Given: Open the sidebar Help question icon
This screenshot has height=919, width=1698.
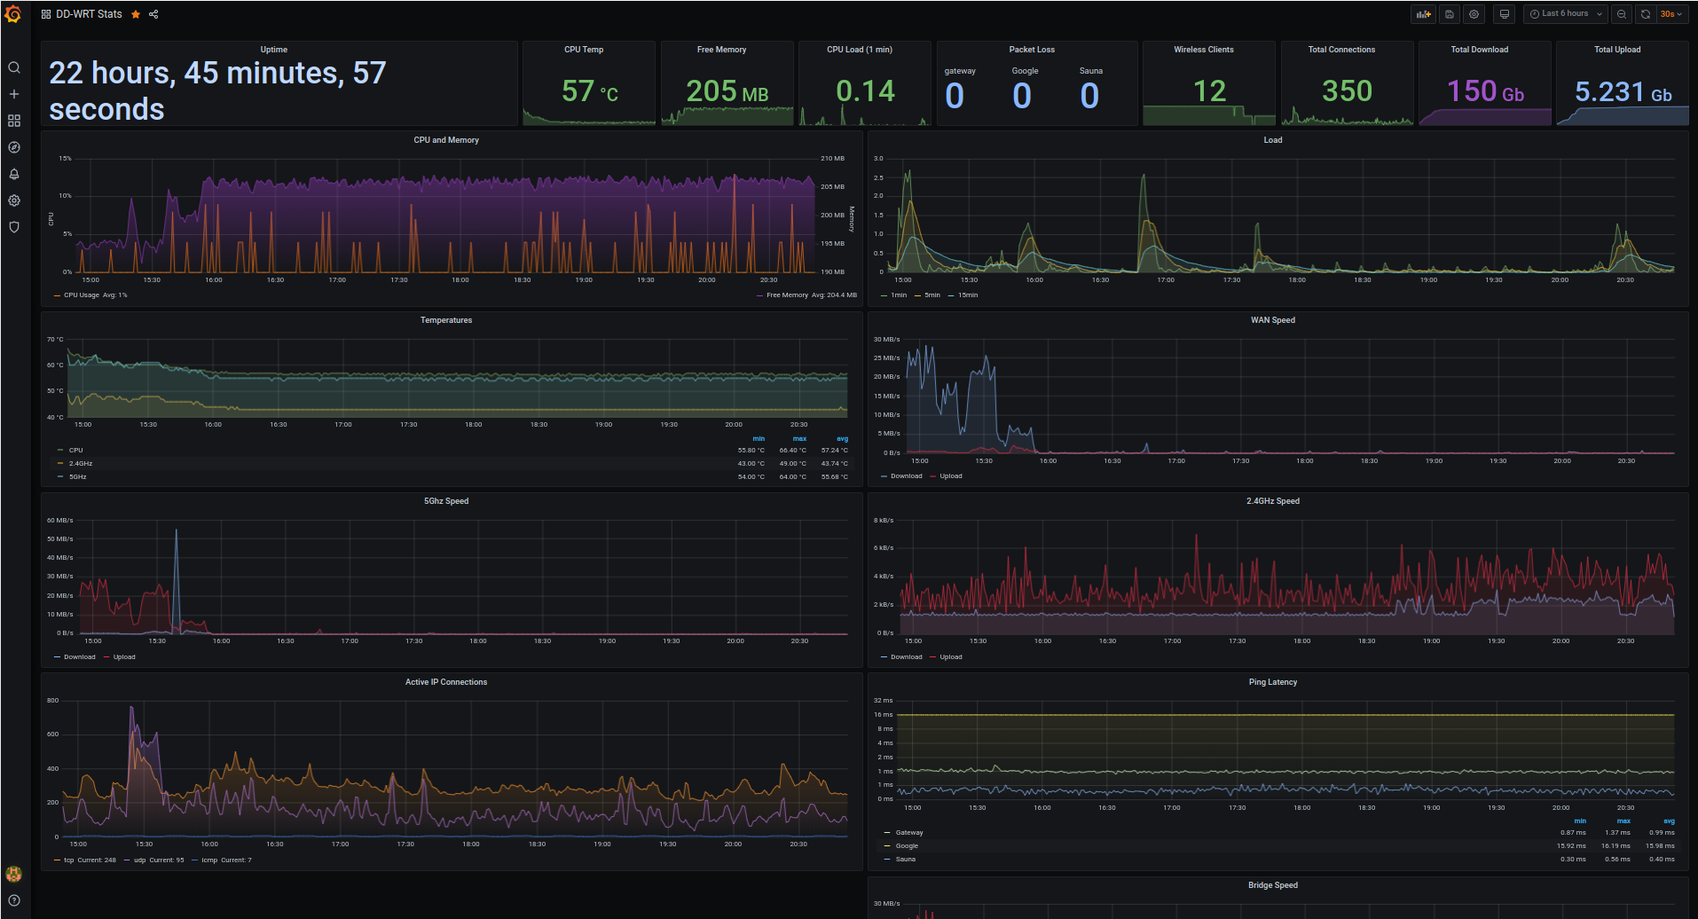Looking at the screenshot, I should pyautogui.click(x=14, y=900).
